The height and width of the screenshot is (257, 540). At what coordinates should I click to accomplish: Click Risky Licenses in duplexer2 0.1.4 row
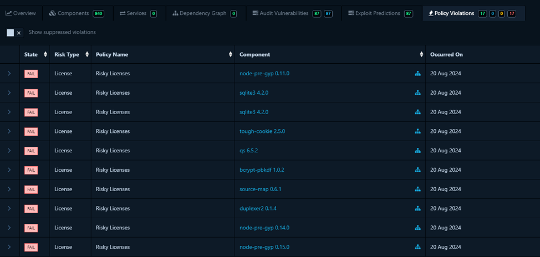[x=113, y=208]
